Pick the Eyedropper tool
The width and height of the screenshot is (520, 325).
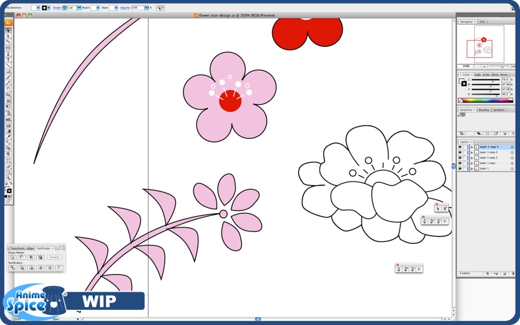[x=9, y=136]
